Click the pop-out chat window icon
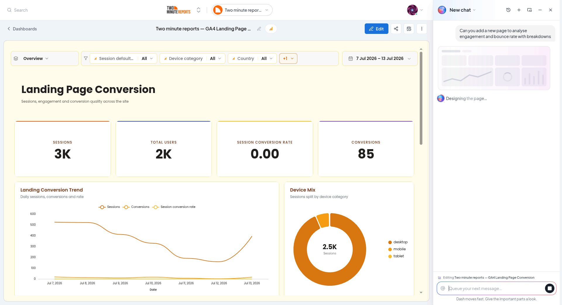Image resolution: width=562 pixels, height=305 pixels. (x=530, y=10)
